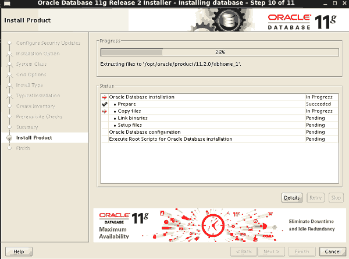Select Finish step in sidebar
The width and height of the screenshot is (349, 259).
[23, 148]
